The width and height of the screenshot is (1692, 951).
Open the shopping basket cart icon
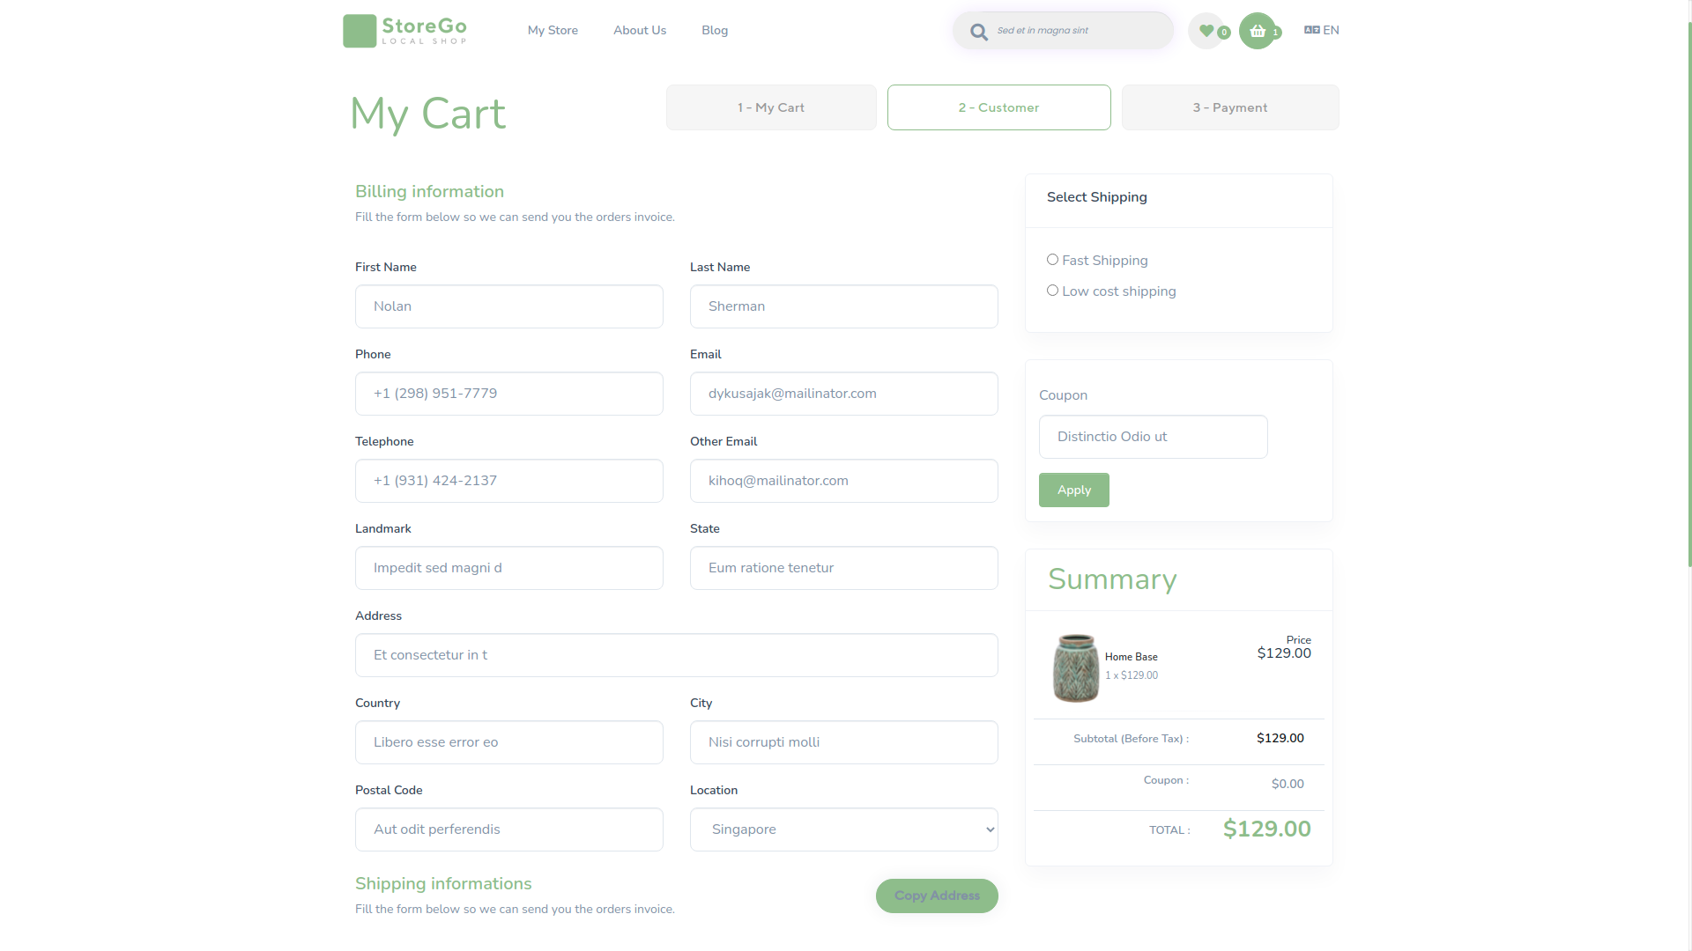pyautogui.click(x=1258, y=31)
